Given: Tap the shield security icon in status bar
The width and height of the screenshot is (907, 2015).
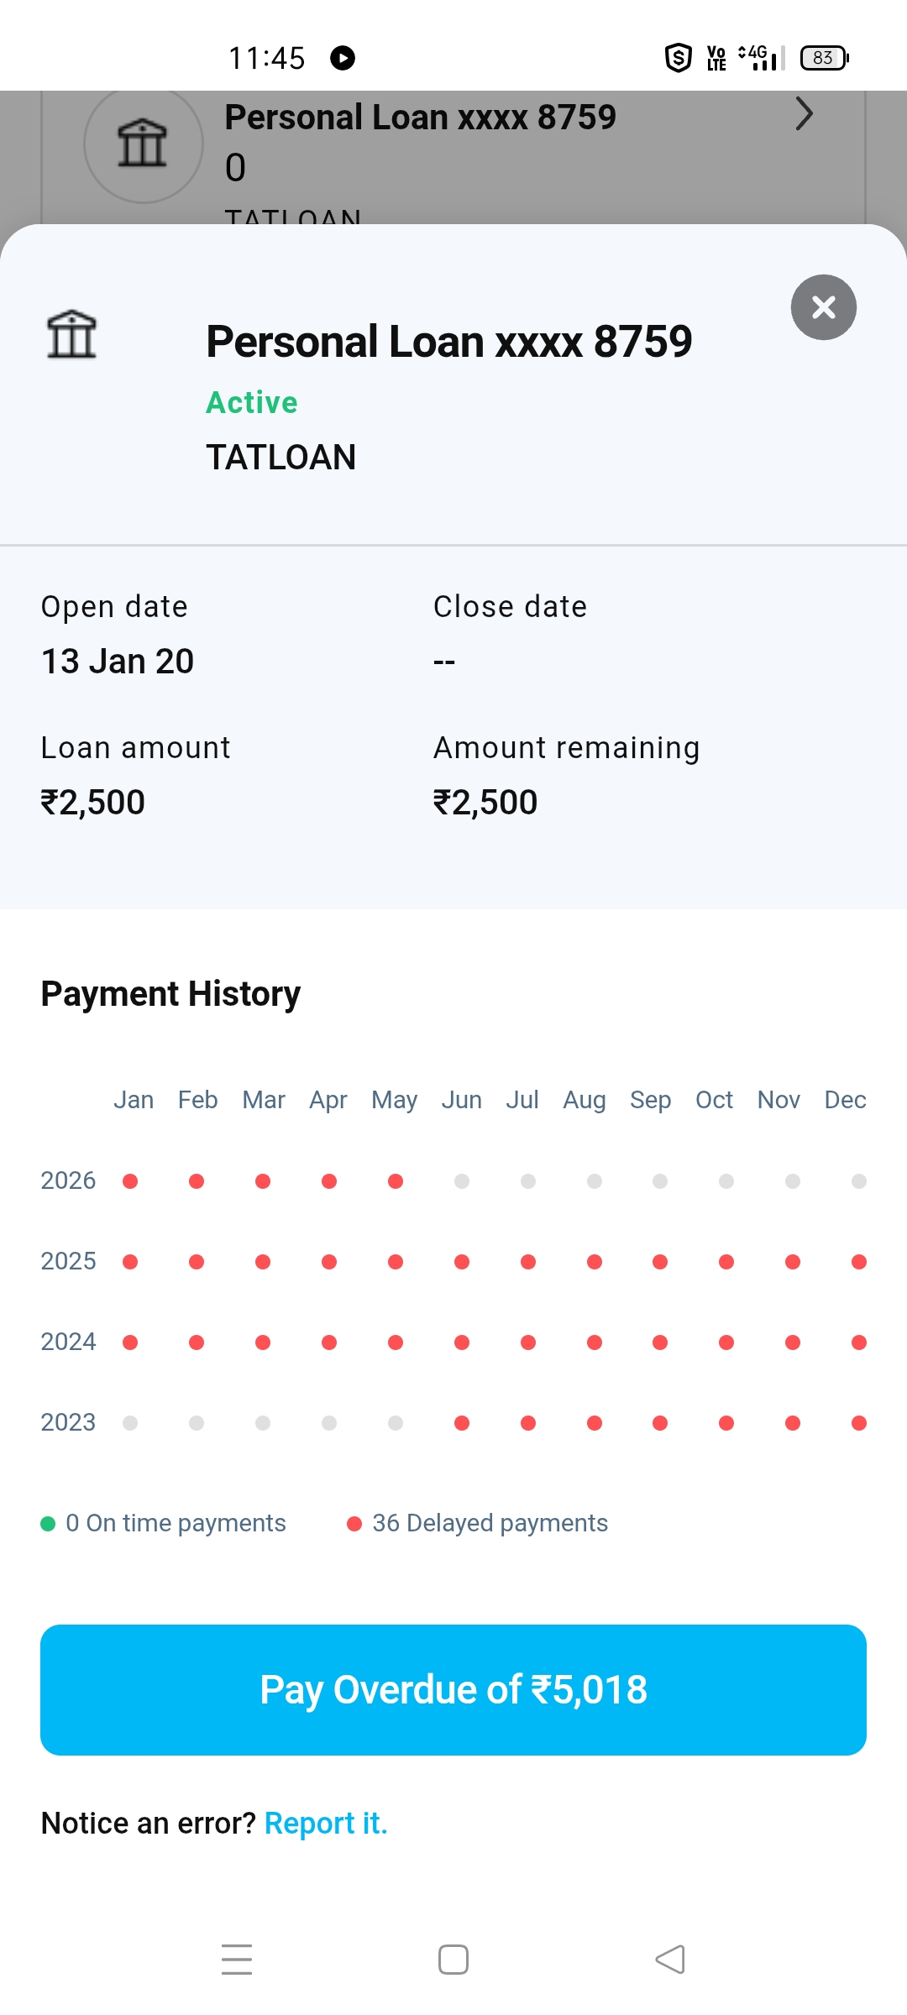Looking at the screenshot, I should pos(678,58).
